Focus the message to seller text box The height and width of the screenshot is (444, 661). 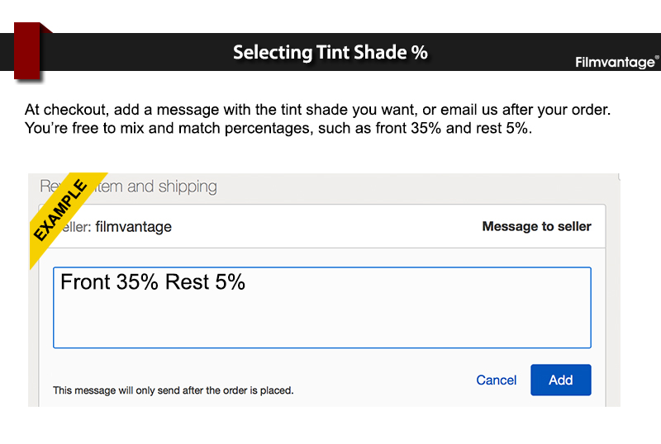tap(321, 307)
